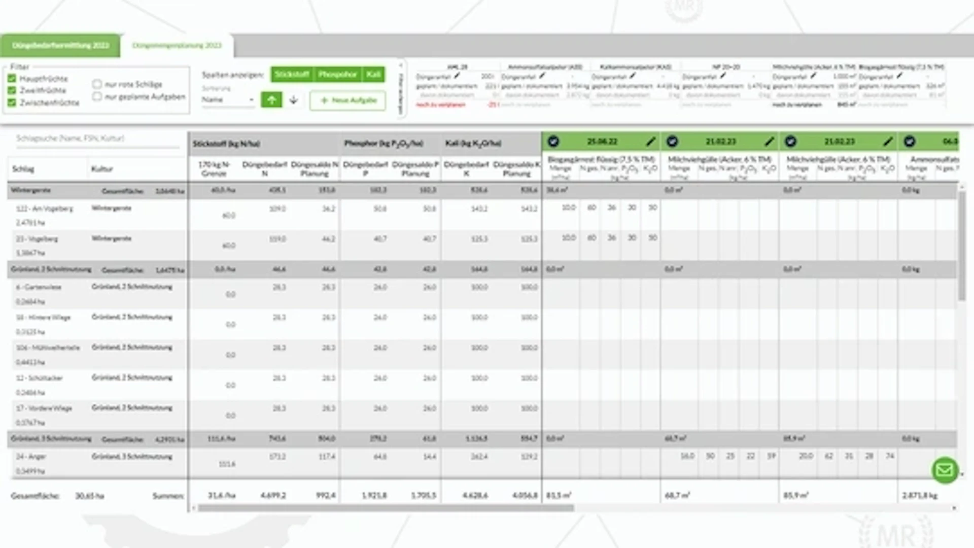Click the Schlagsuche search field
This screenshot has width=974, height=548.
tap(97, 139)
